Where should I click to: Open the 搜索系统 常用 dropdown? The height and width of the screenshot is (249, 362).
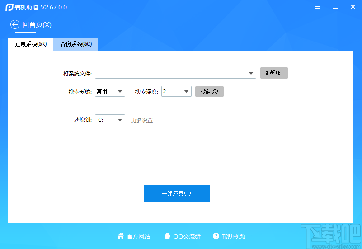[110, 91]
